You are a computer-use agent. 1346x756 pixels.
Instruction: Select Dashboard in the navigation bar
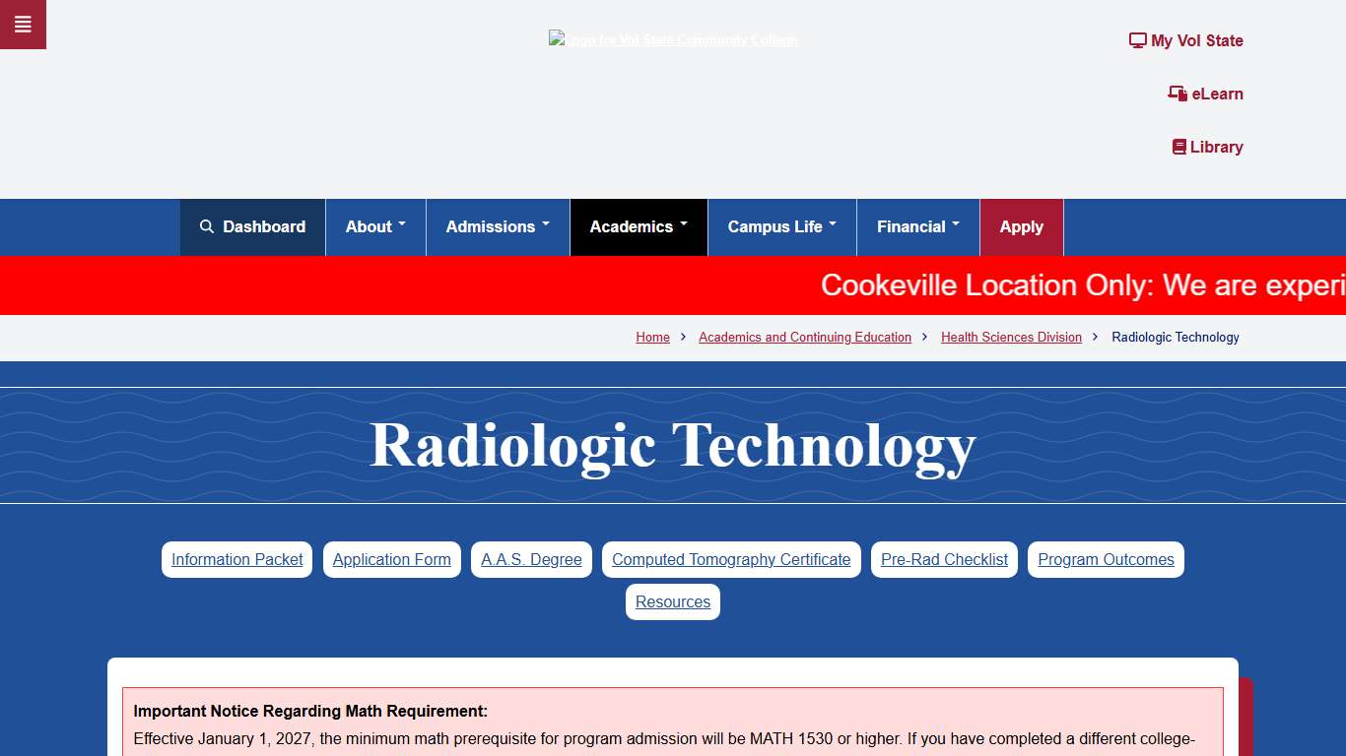(263, 226)
